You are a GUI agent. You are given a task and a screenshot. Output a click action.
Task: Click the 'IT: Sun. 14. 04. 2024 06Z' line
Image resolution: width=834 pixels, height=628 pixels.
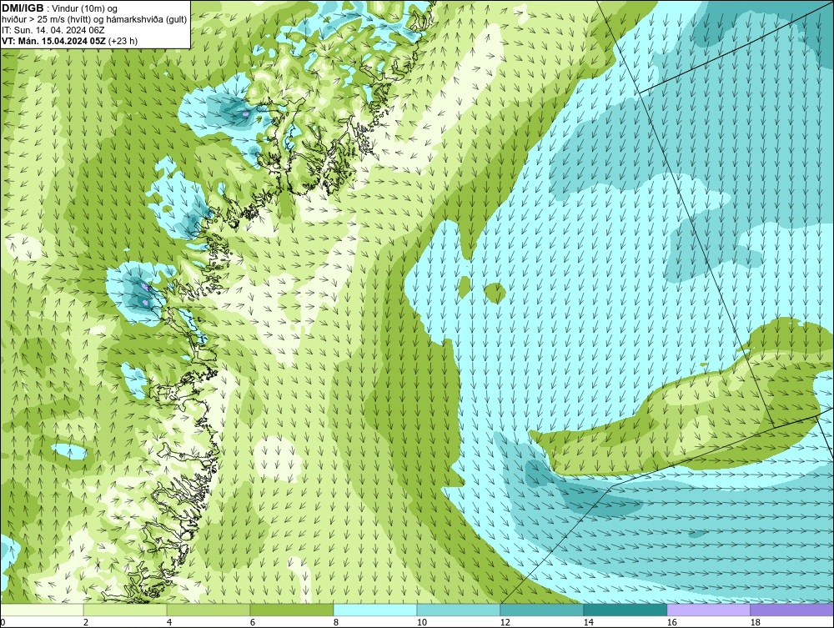point(53,30)
